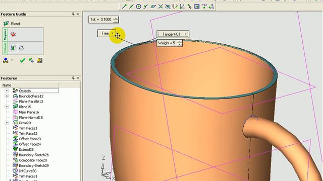Select Drive20 feature
This screenshot has width=323, height=181.
(25, 123)
